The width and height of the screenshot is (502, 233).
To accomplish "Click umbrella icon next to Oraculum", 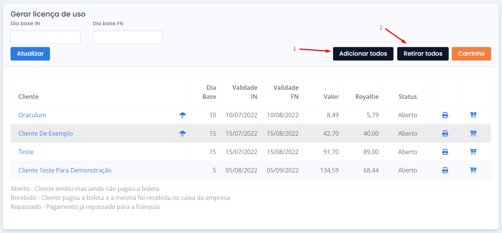I will click(182, 115).
